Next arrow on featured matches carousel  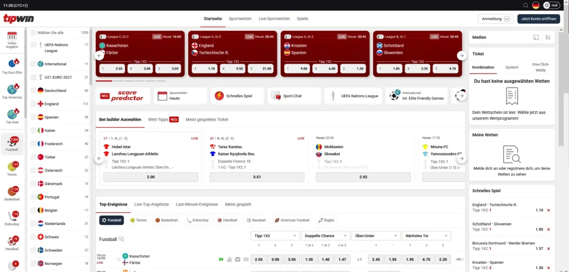461,56
